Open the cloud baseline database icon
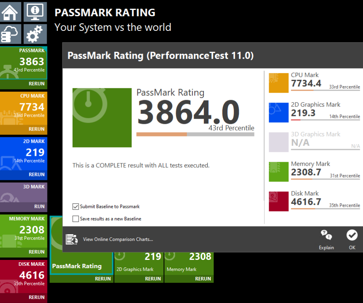This screenshot has width=363, height=303. coord(10,34)
